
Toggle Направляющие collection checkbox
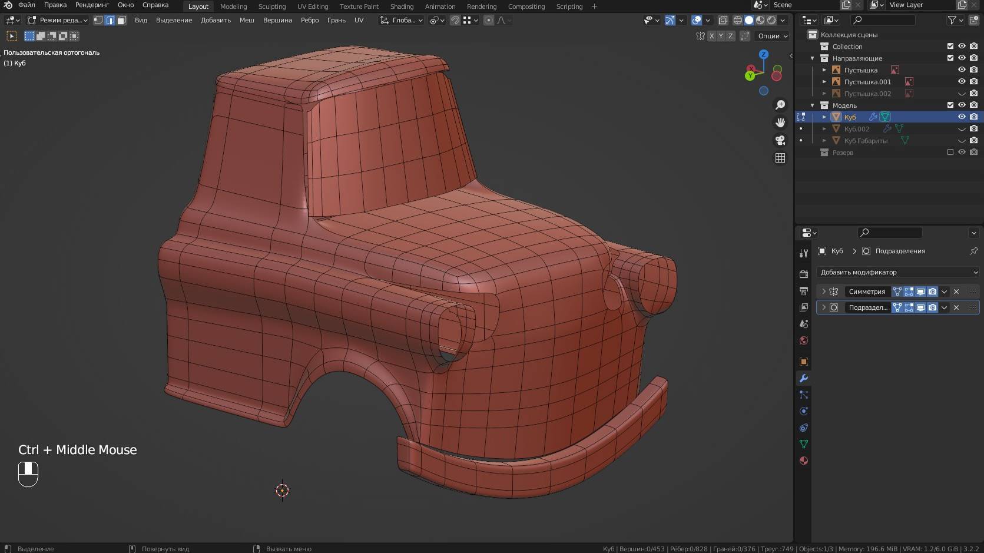950,58
